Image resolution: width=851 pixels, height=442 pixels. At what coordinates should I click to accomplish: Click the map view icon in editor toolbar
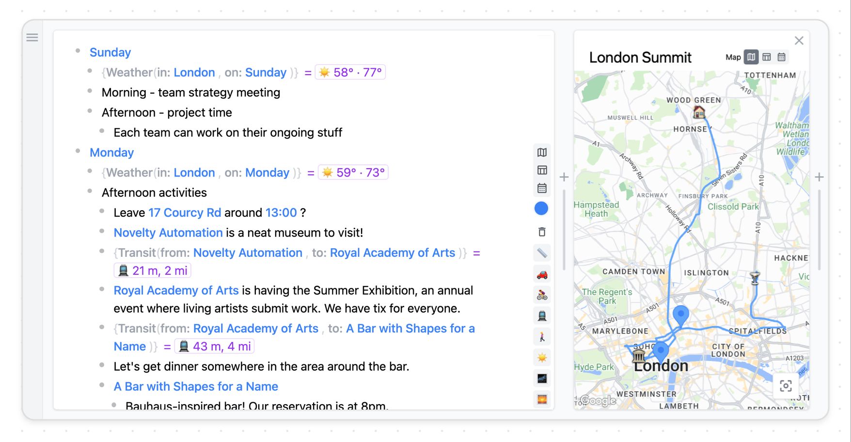click(542, 153)
